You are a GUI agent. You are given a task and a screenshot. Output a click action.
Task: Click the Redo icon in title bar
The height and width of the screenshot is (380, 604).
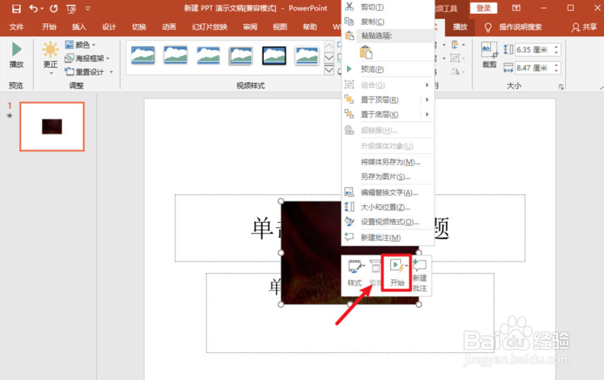click(x=54, y=8)
